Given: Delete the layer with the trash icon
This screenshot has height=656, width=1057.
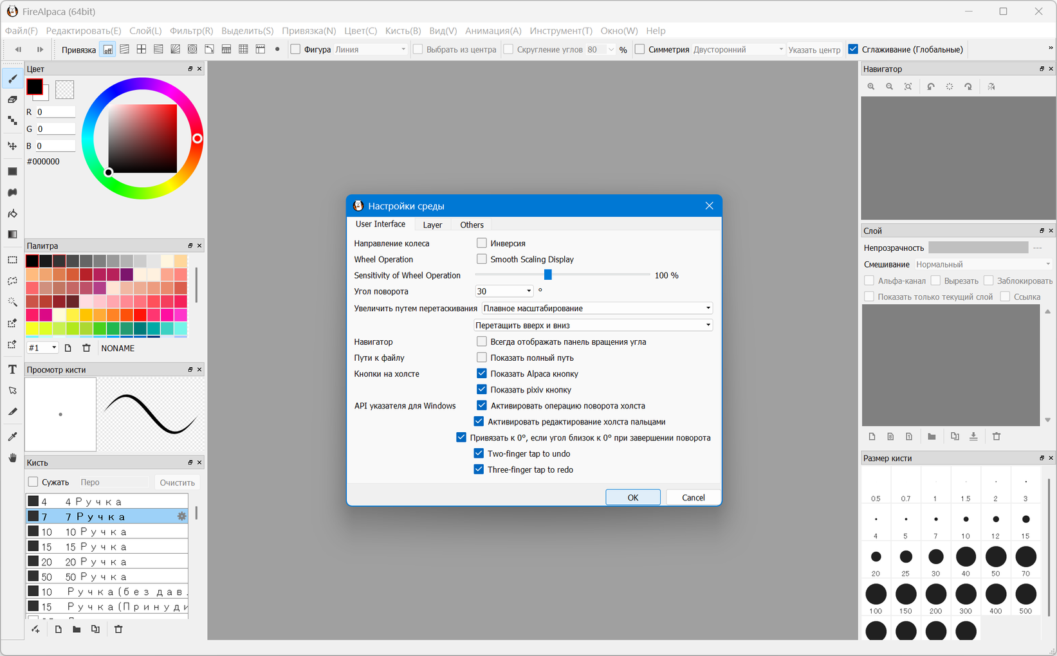Looking at the screenshot, I should coord(997,437).
